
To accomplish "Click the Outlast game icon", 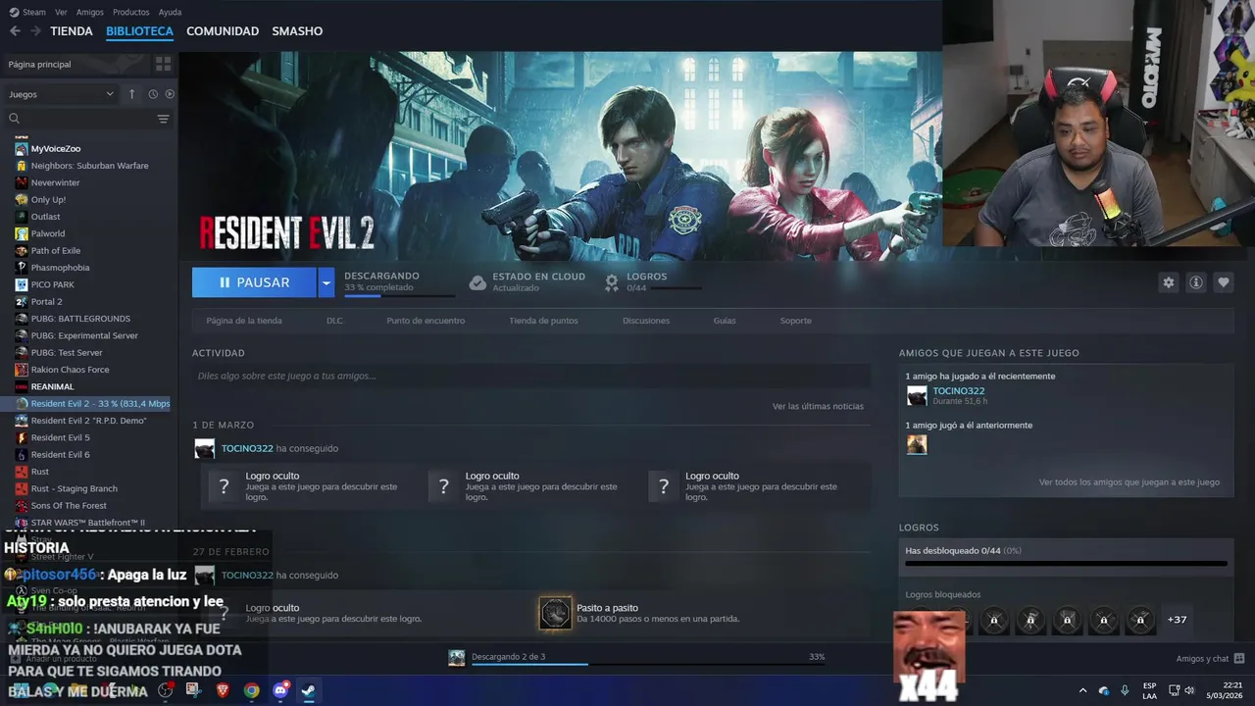I will [22, 217].
